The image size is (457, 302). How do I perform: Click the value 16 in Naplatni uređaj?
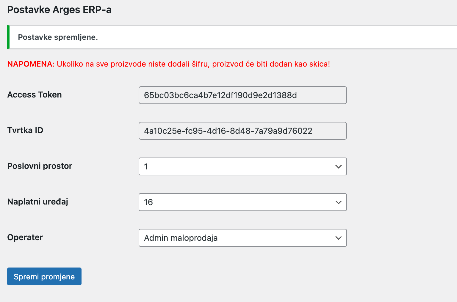[149, 202]
